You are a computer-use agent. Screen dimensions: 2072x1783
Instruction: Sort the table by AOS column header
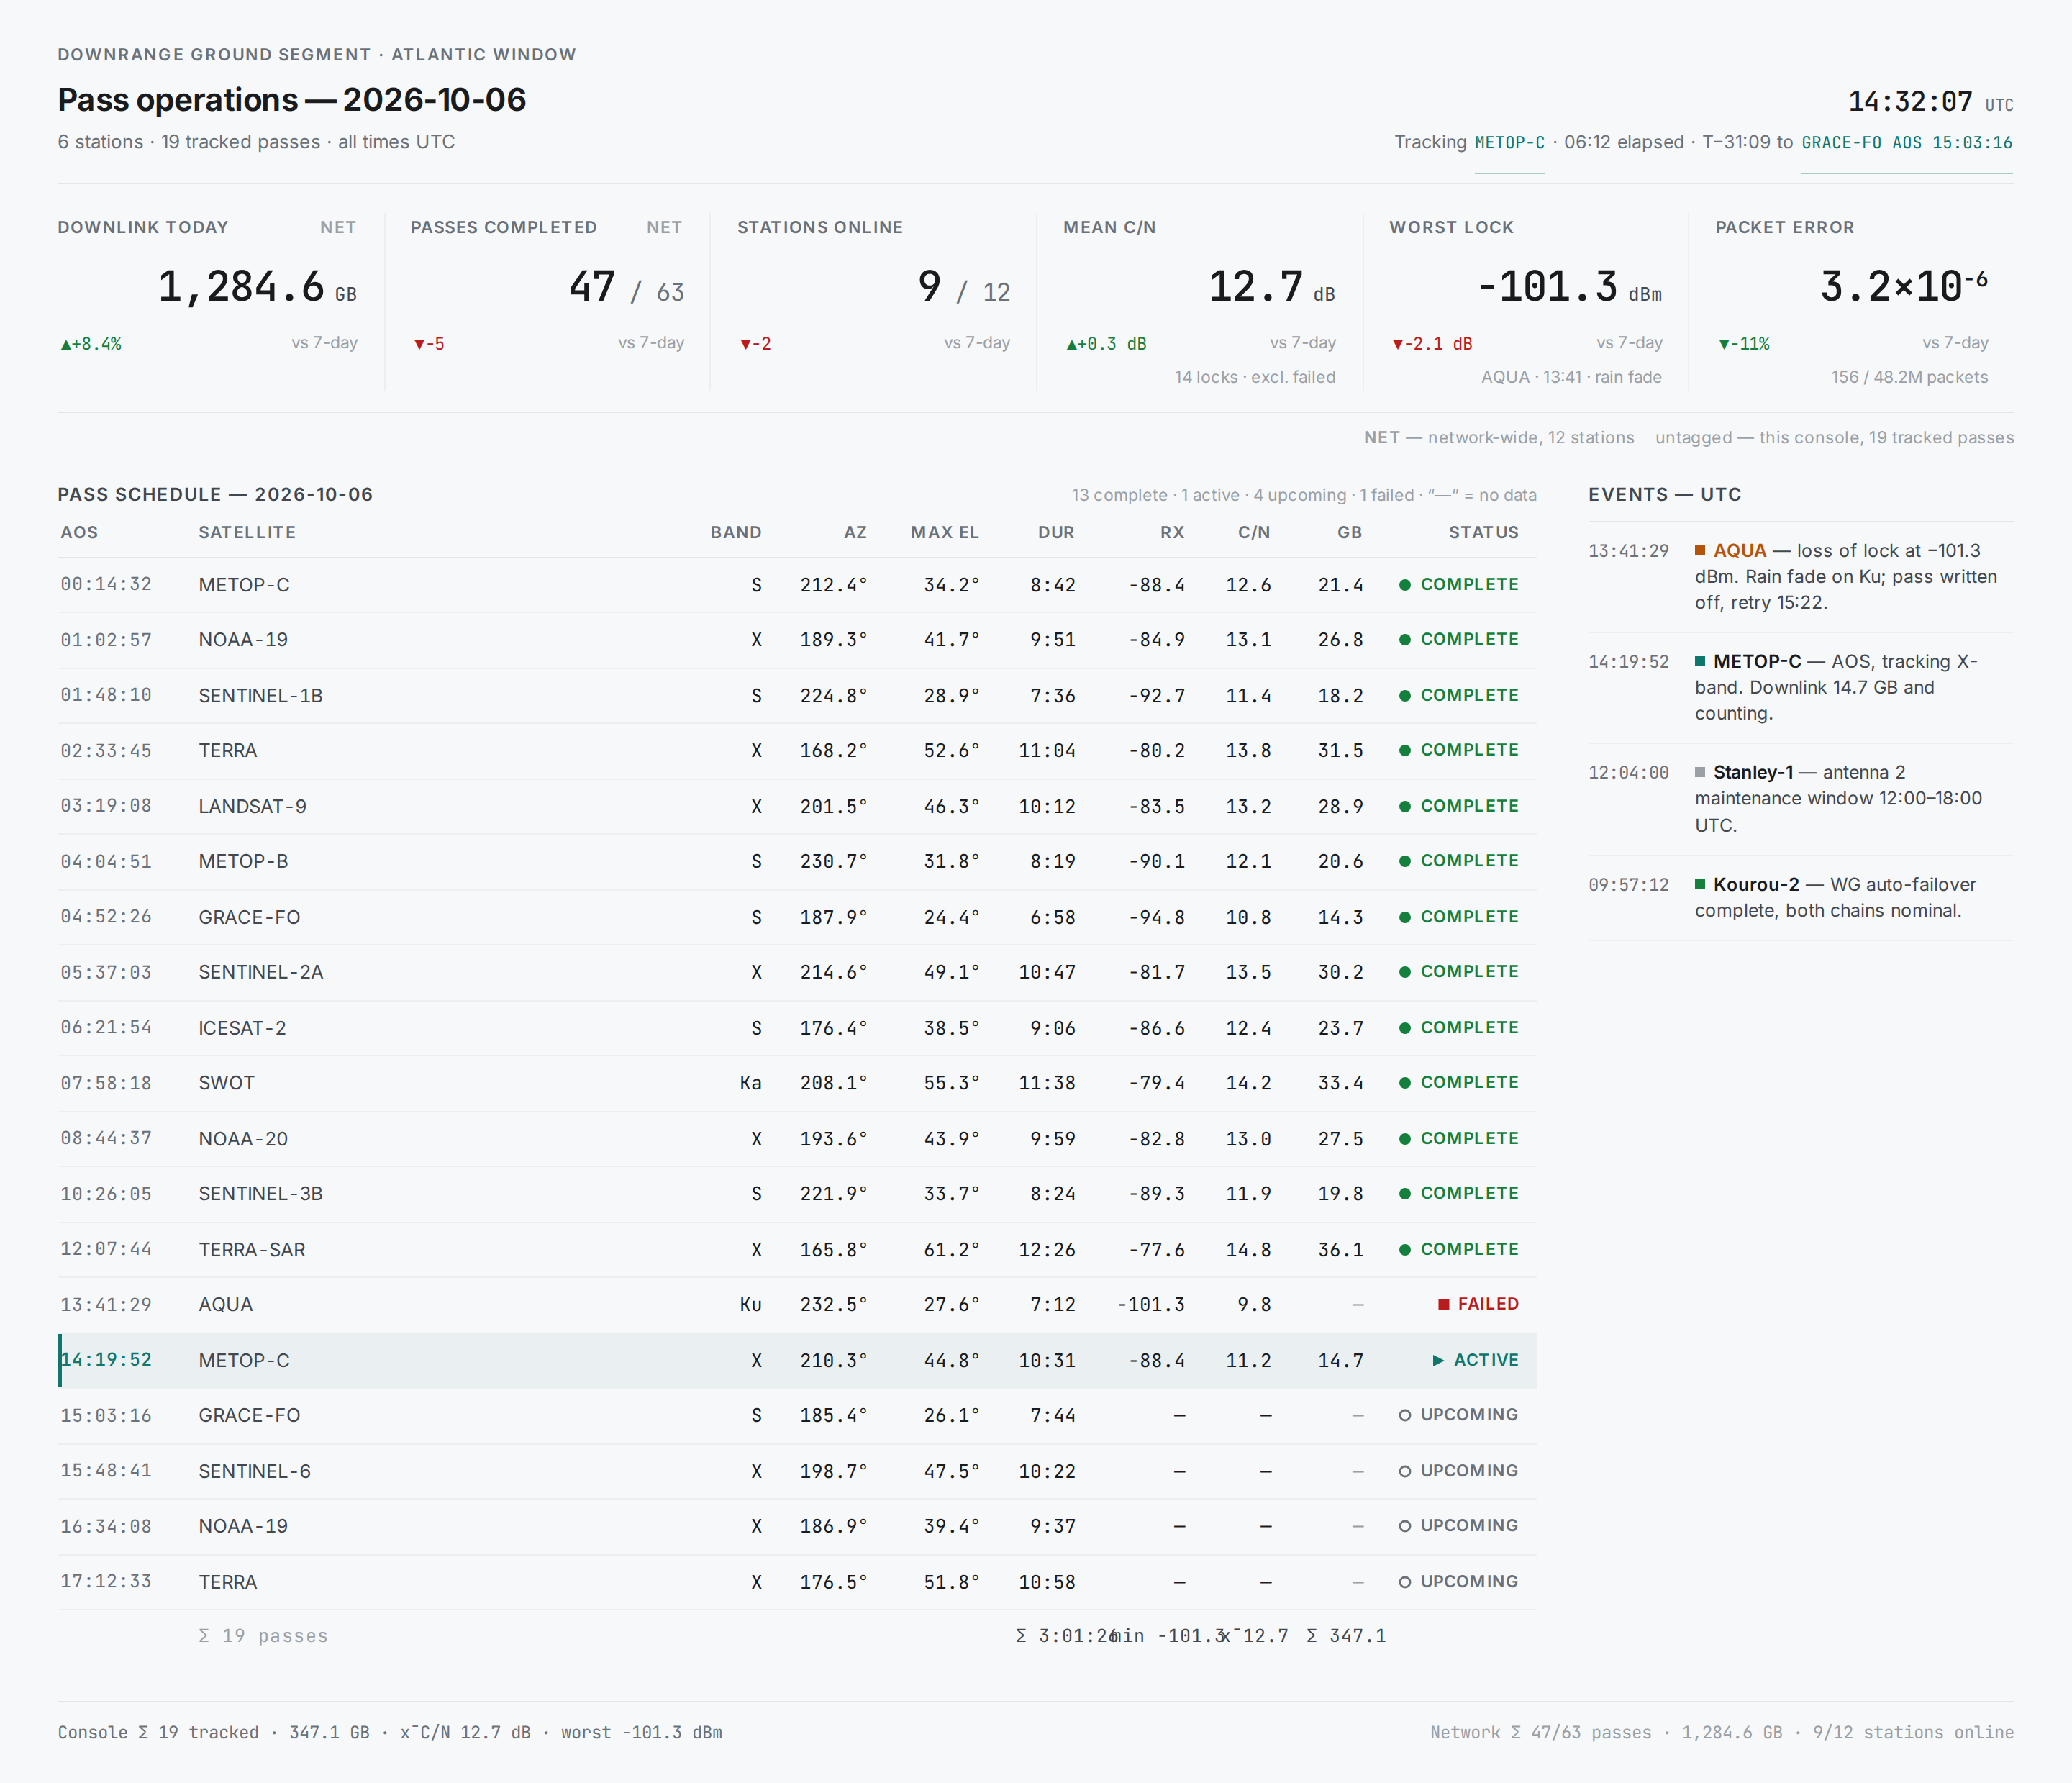pos(79,532)
